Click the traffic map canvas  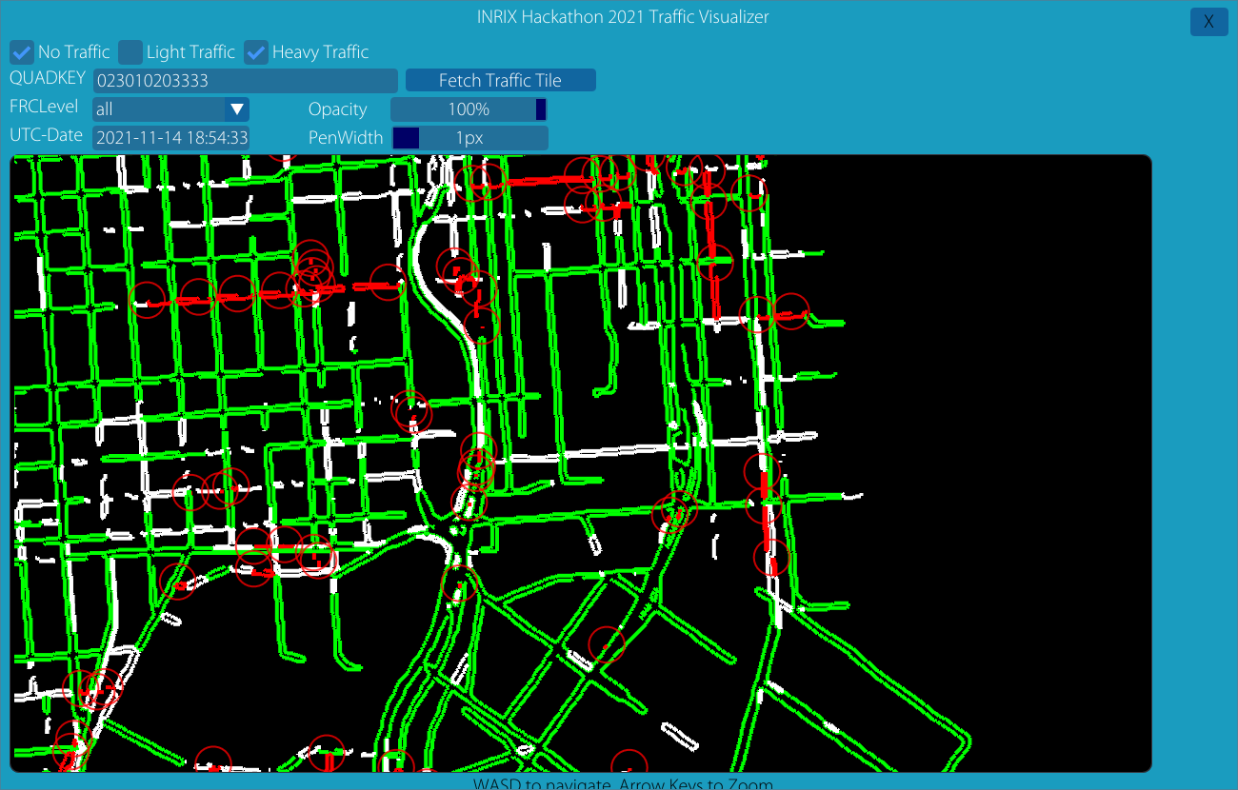581,464
